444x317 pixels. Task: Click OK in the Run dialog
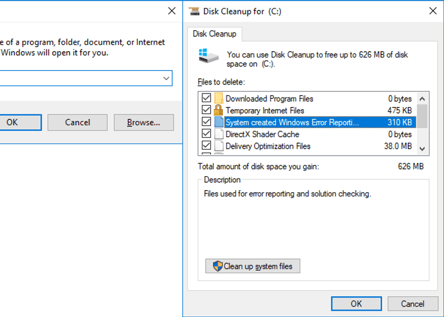click(x=20, y=122)
